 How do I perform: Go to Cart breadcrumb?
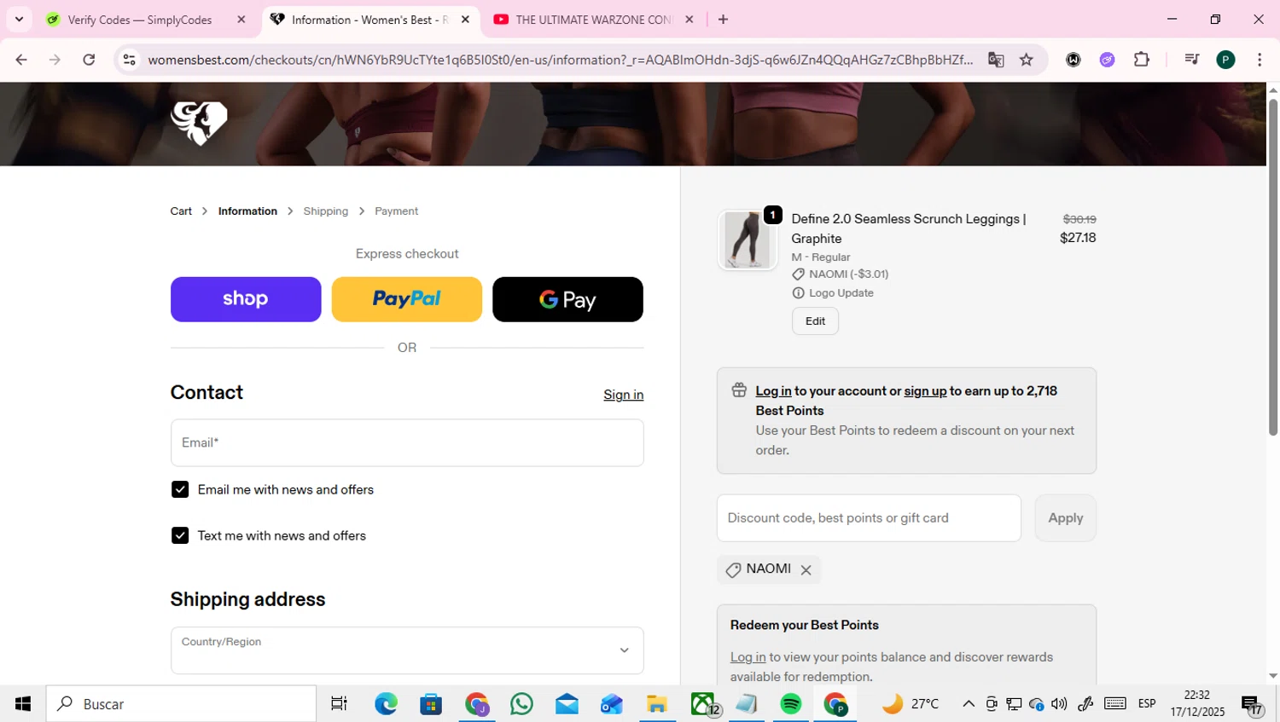point(181,211)
